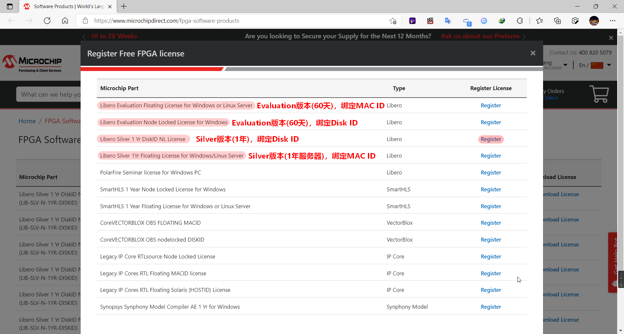
Task: Select the 'Software Products' browser tab
Action: coord(68,6)
